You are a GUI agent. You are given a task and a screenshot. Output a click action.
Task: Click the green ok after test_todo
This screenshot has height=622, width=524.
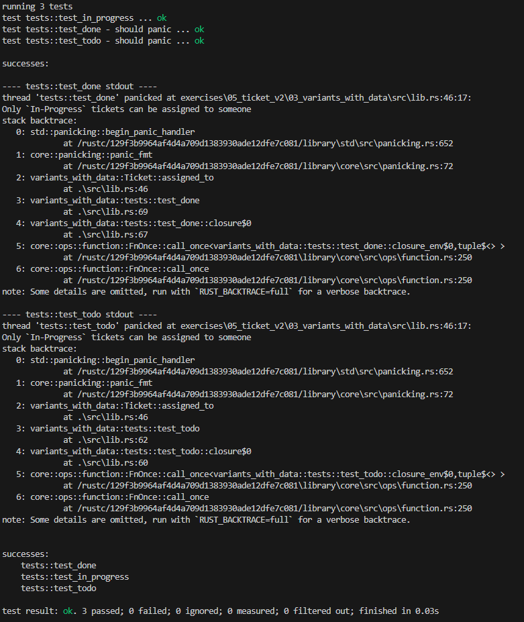[x=199, y=41]
